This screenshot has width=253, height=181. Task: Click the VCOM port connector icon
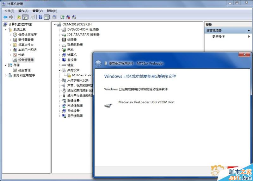click(x=108, y=105)
